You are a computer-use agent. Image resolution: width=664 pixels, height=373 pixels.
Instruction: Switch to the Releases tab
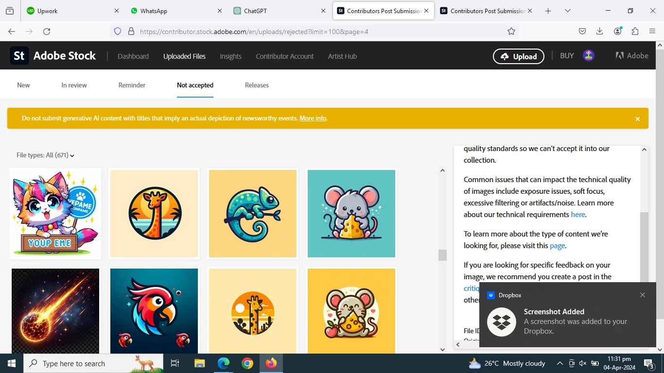pyautogui.click(x=257, y=85)
